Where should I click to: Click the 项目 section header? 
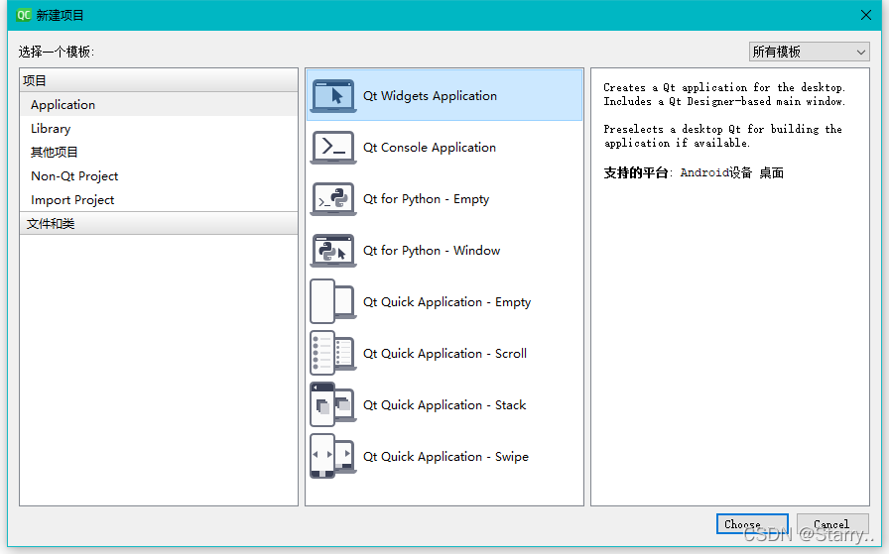pyautogui.click(x=158, y=80)
